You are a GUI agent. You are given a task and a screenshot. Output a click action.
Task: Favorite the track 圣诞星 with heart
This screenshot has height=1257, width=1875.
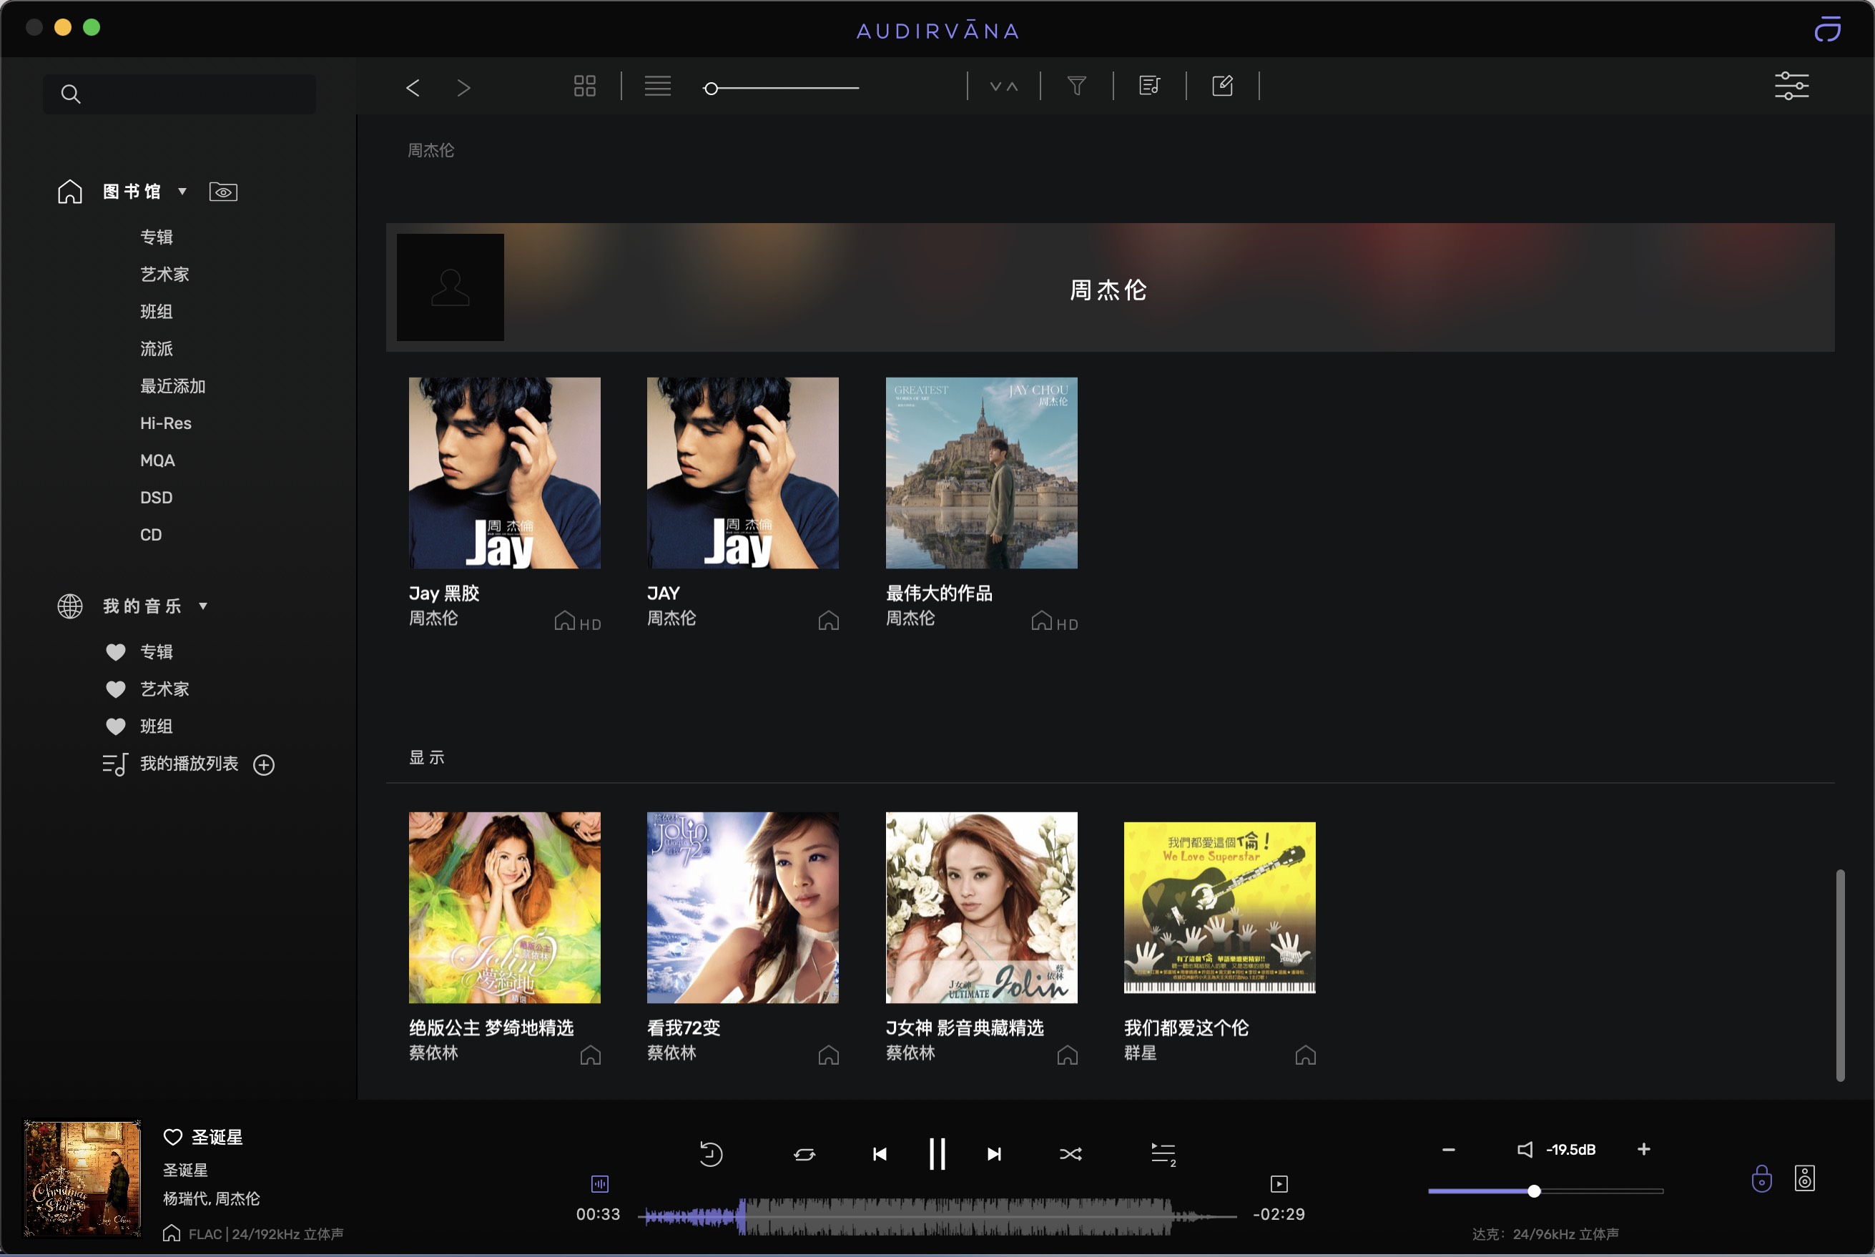click(x=172, y=1137)
